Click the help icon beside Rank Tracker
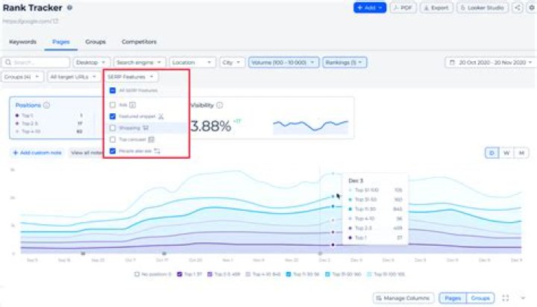Screen dimensions: 537x307 pos(69,7)
